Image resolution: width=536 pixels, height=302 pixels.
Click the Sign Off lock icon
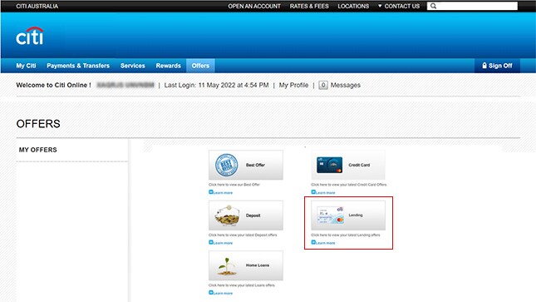pyautogui.click(x=484, y=66)
